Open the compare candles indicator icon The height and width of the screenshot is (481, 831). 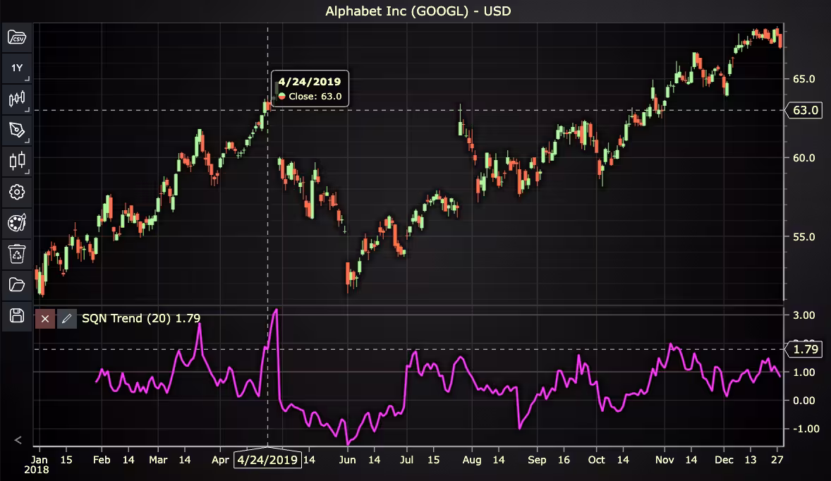(17, 161)
